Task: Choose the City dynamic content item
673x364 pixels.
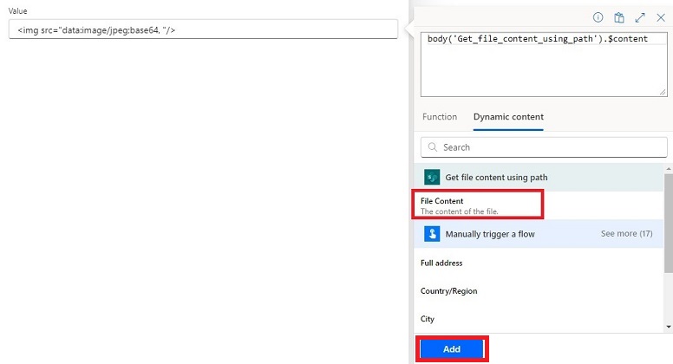Action: click(428, 319)
